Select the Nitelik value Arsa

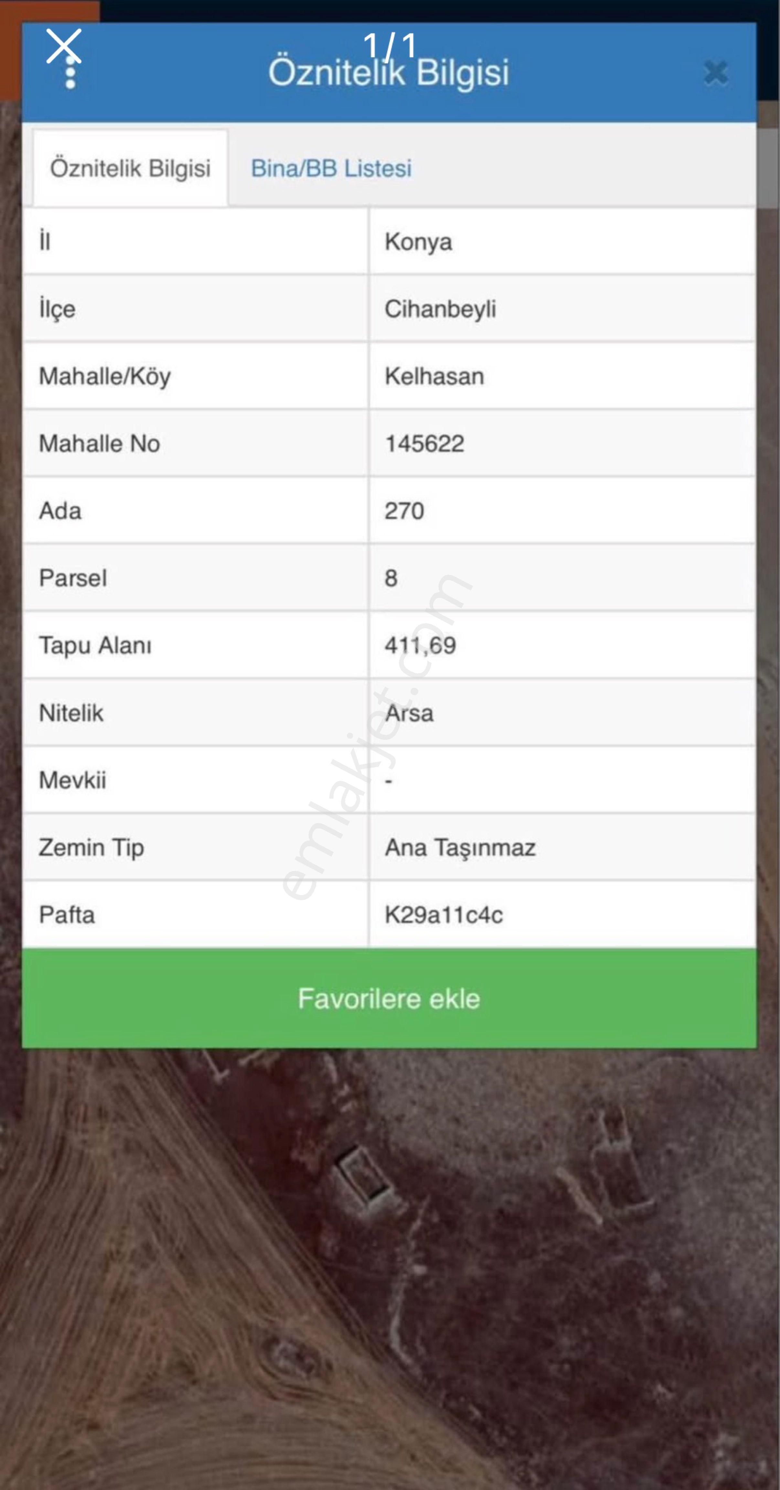(409, 713)
